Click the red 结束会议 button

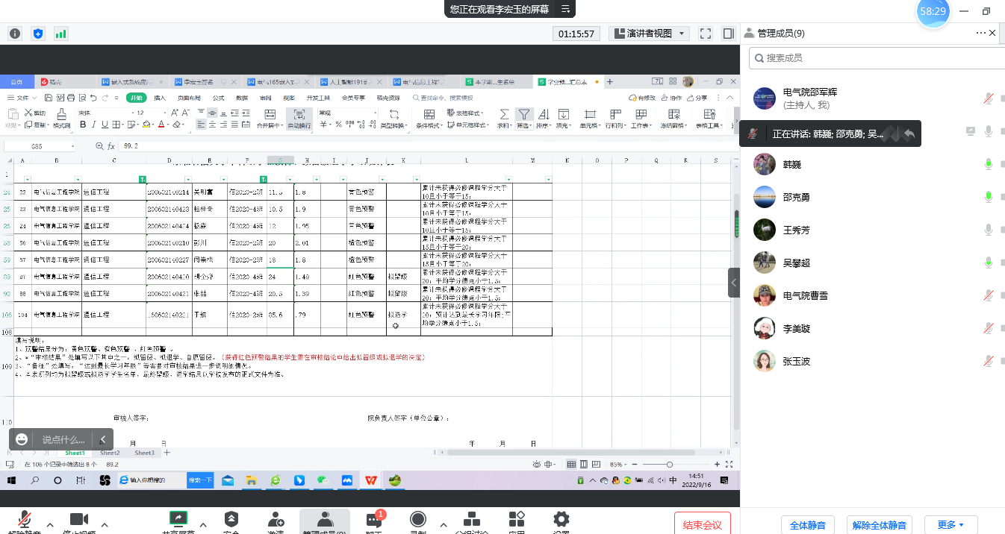702,525
